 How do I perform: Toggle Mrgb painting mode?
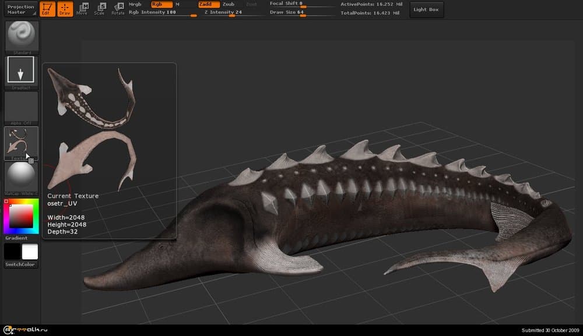click(135, 4)
